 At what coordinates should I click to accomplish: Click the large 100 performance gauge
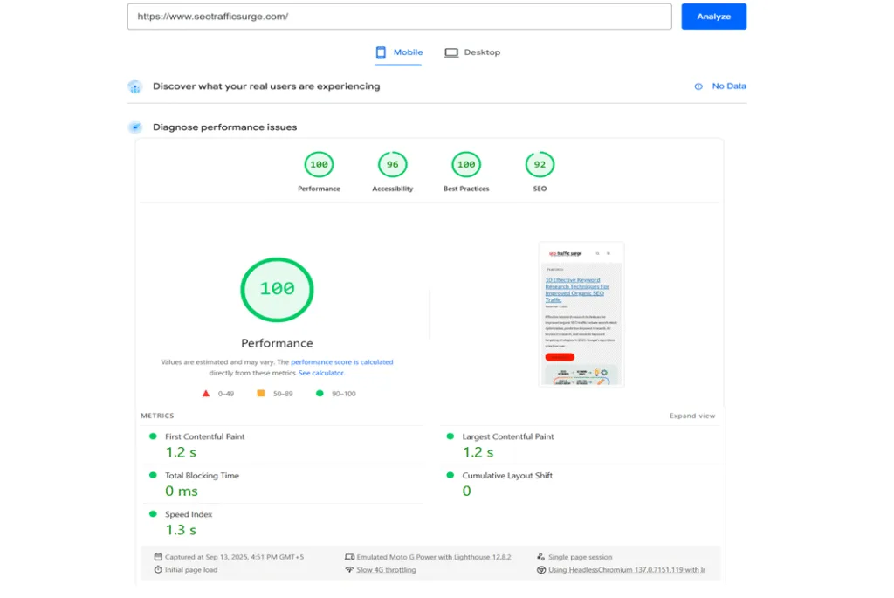pos(277,289)
